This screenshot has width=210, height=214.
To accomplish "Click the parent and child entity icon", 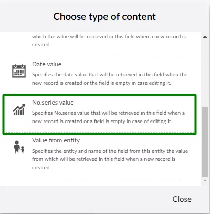I will 19,147.
